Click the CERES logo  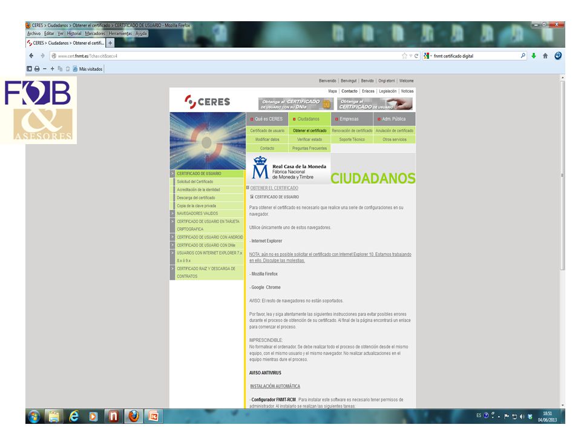(x=207, y=102)
